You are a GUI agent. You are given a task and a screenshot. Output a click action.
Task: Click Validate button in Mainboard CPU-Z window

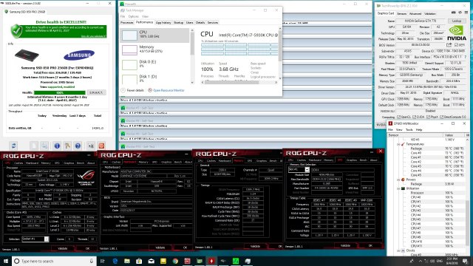pos(160,248)
